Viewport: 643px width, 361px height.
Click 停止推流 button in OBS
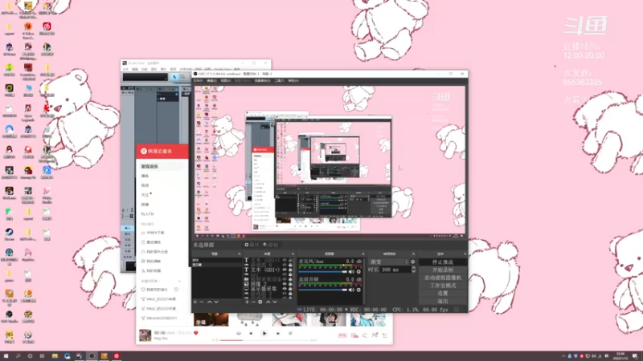[x=443, y=262]
